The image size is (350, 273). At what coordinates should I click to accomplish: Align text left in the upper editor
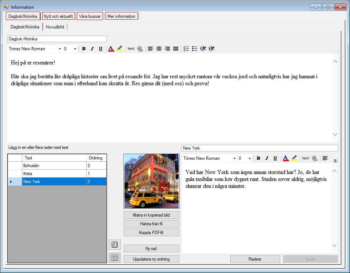[151, 49]
